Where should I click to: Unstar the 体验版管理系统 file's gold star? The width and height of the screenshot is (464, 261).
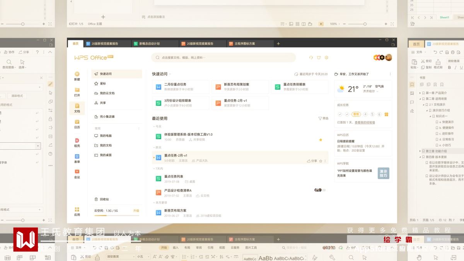pos(321,140)
